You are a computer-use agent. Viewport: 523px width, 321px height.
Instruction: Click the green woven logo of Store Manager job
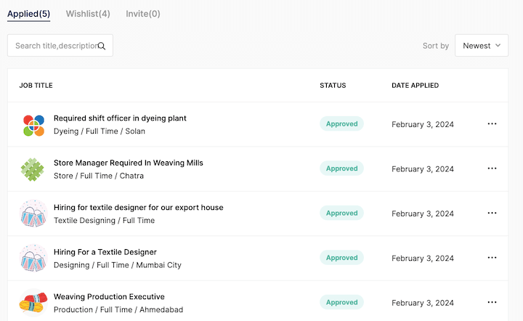pos(33,170)
